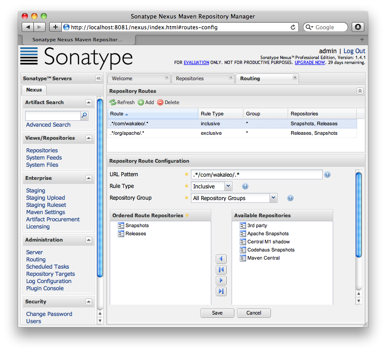Click help icon beside Rule Type
Image resolution: width=386 pixels, height=352 pixels.
(245, 186)
